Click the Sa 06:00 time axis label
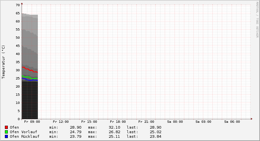 click(x=232, y=122)
